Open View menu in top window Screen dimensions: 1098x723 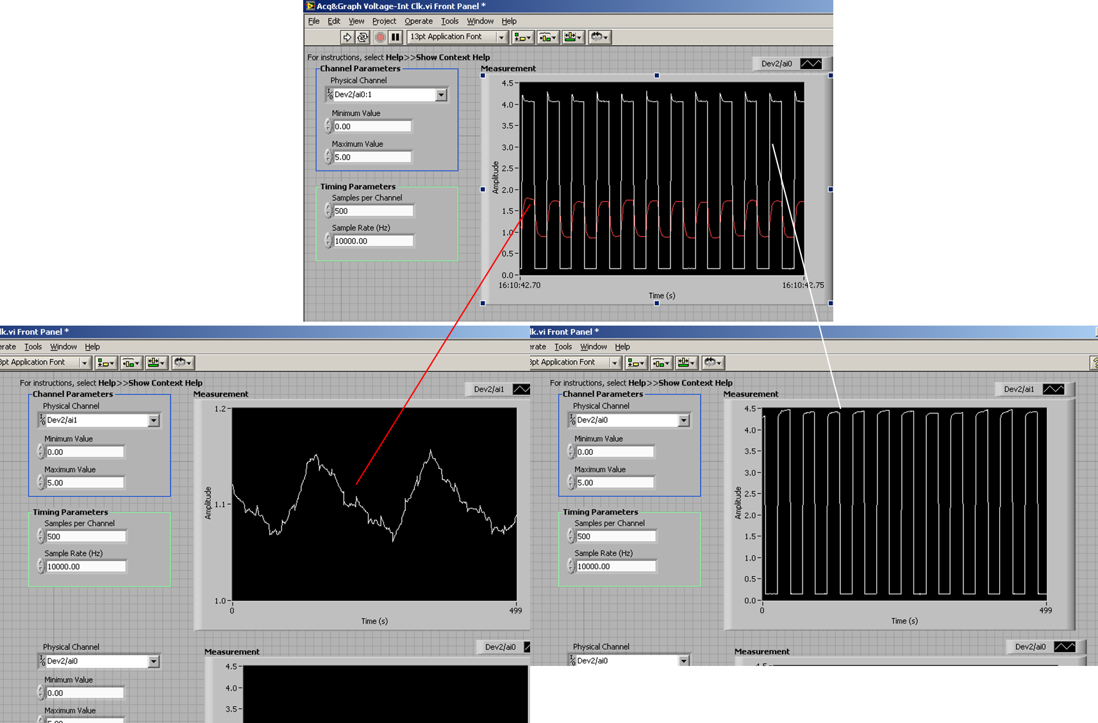[356, 21]
